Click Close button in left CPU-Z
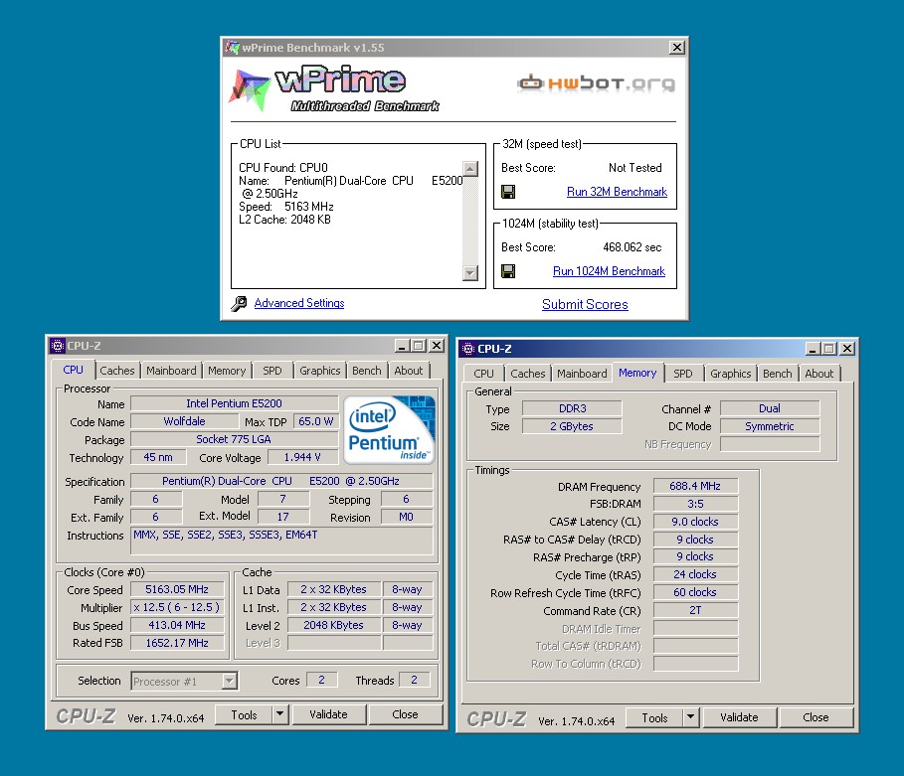The image size is (904, 776). (406, 714)
